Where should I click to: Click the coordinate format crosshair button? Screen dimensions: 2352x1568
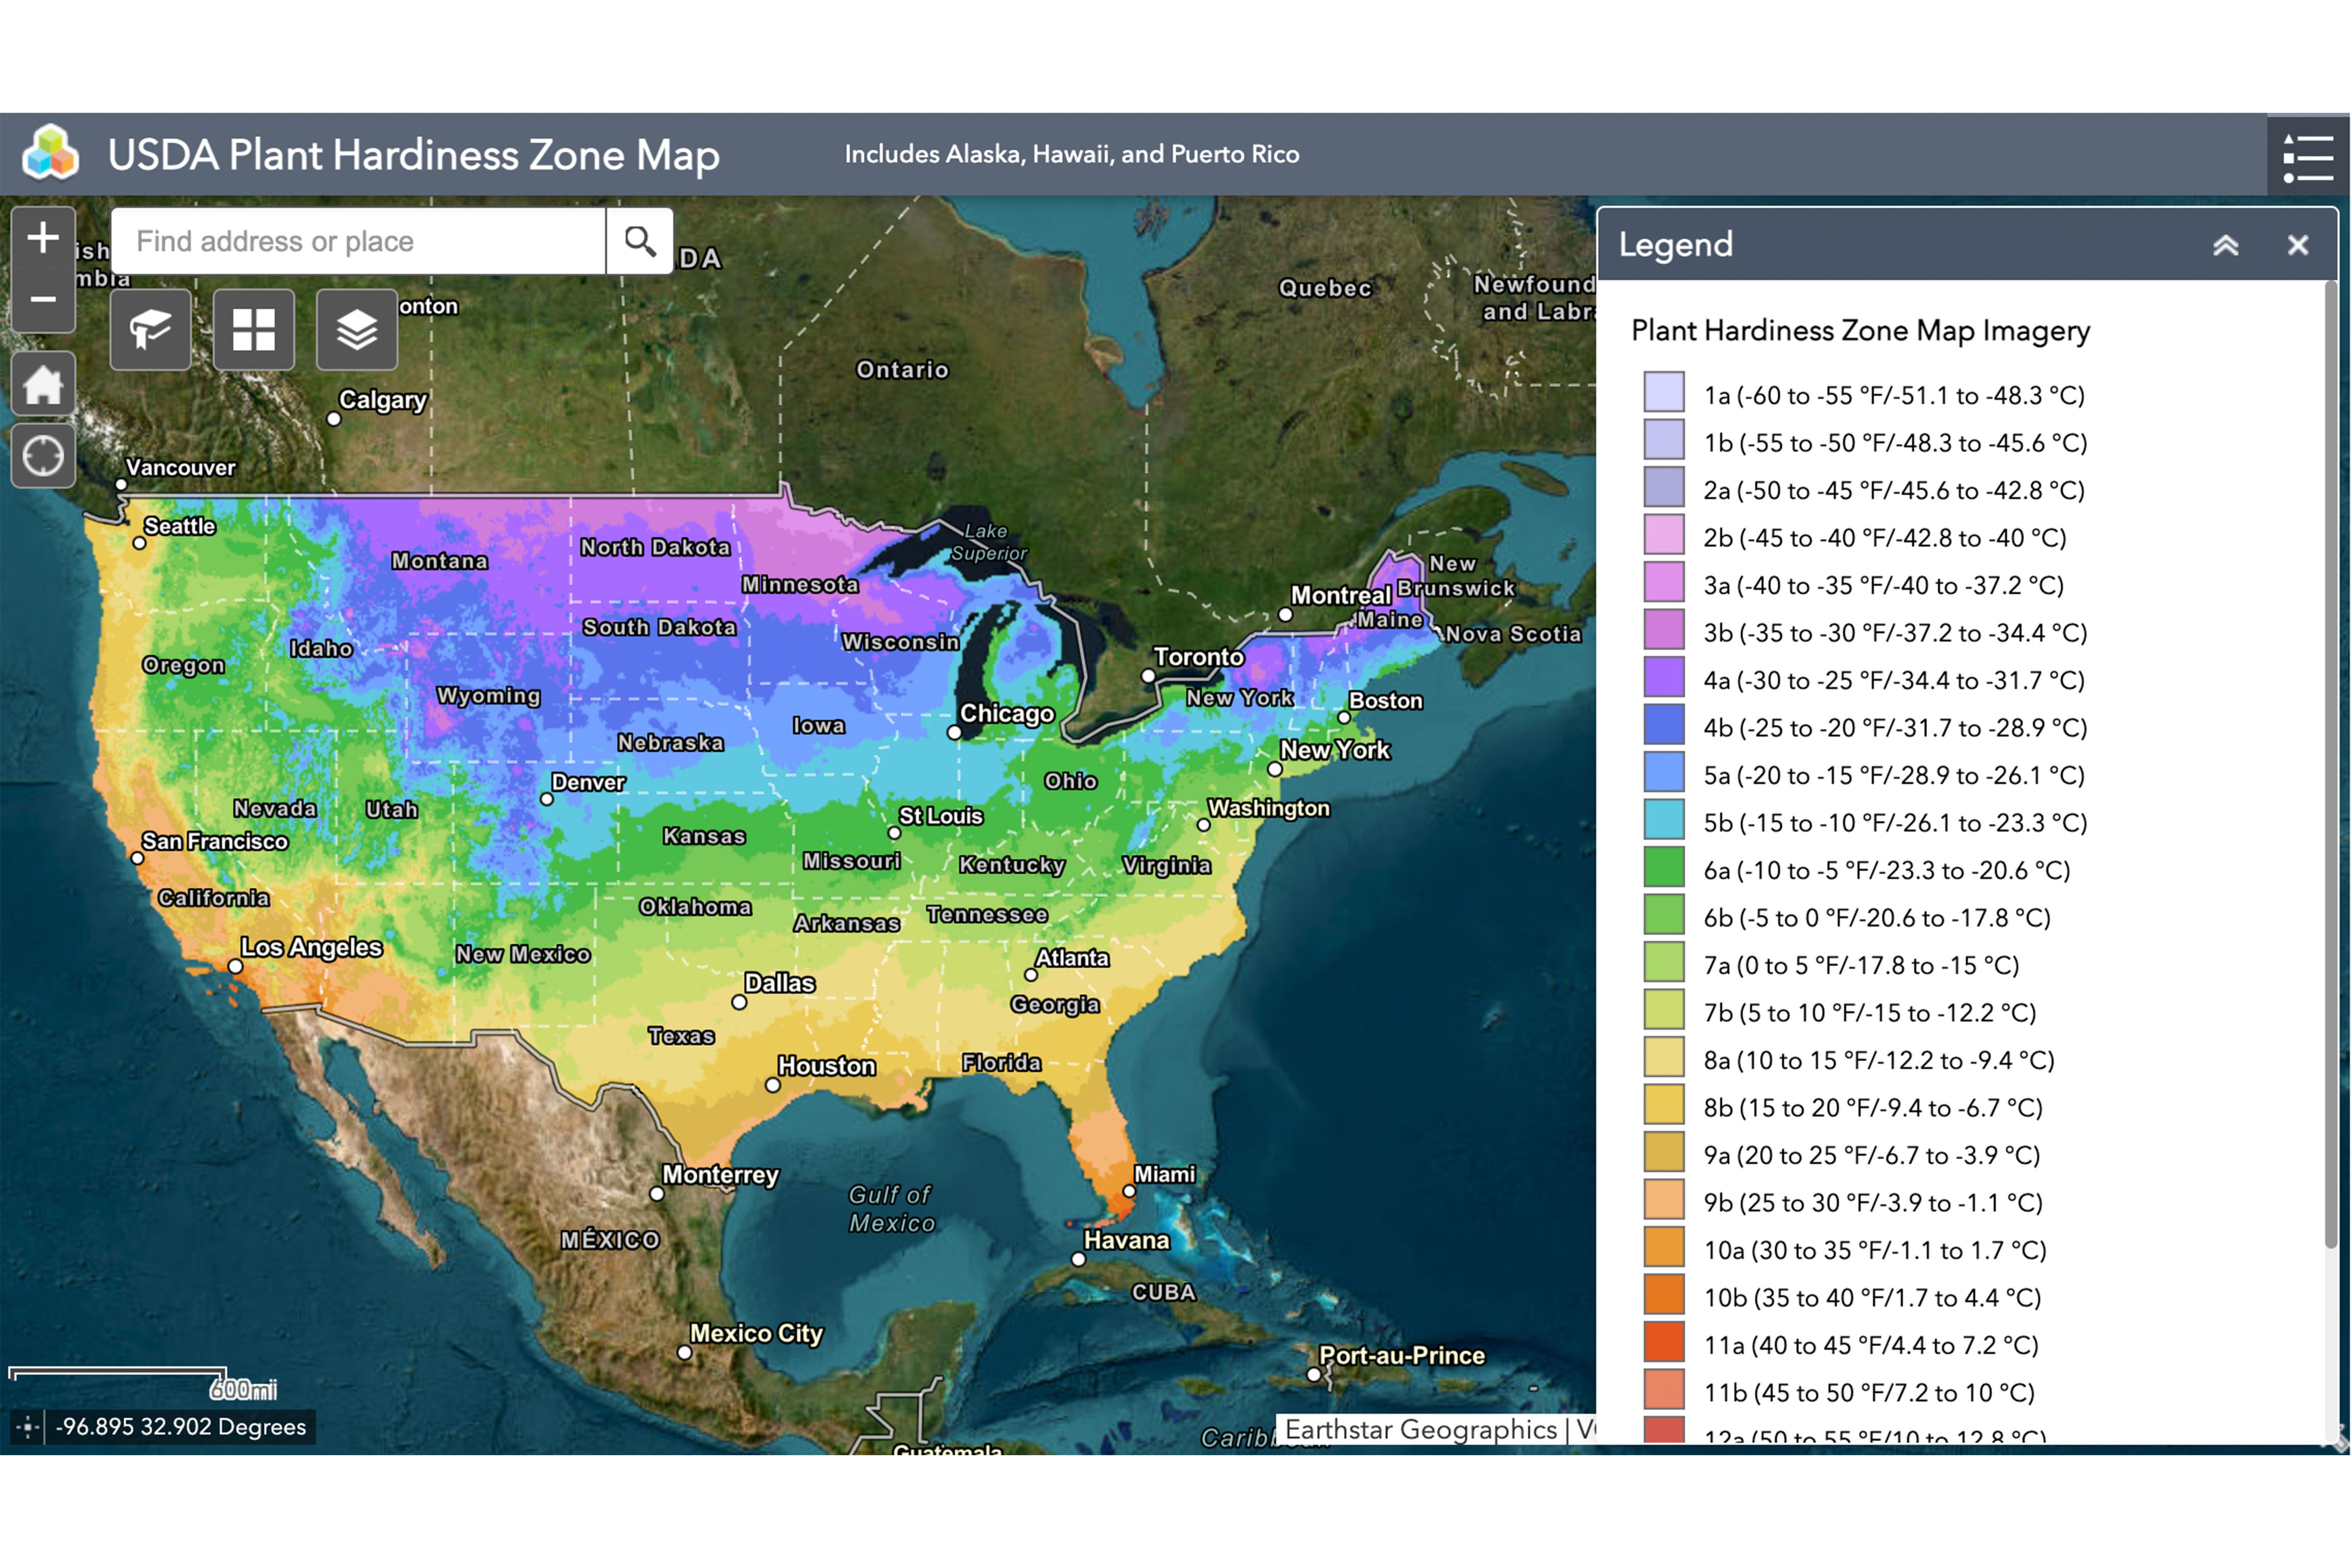(28, 1427)
